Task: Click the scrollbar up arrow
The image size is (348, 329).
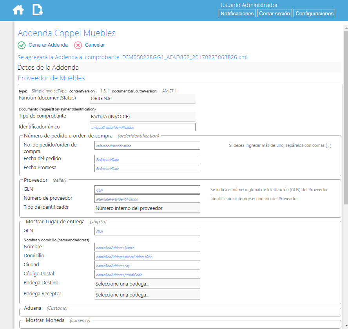Action: pyautogui.click(x=346, y=29)
